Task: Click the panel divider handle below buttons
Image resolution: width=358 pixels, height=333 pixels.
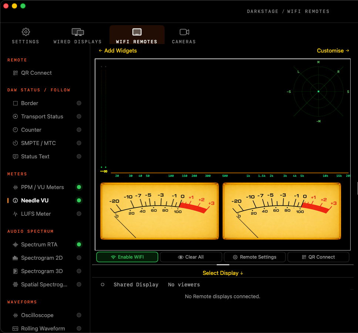Action: 223,265
